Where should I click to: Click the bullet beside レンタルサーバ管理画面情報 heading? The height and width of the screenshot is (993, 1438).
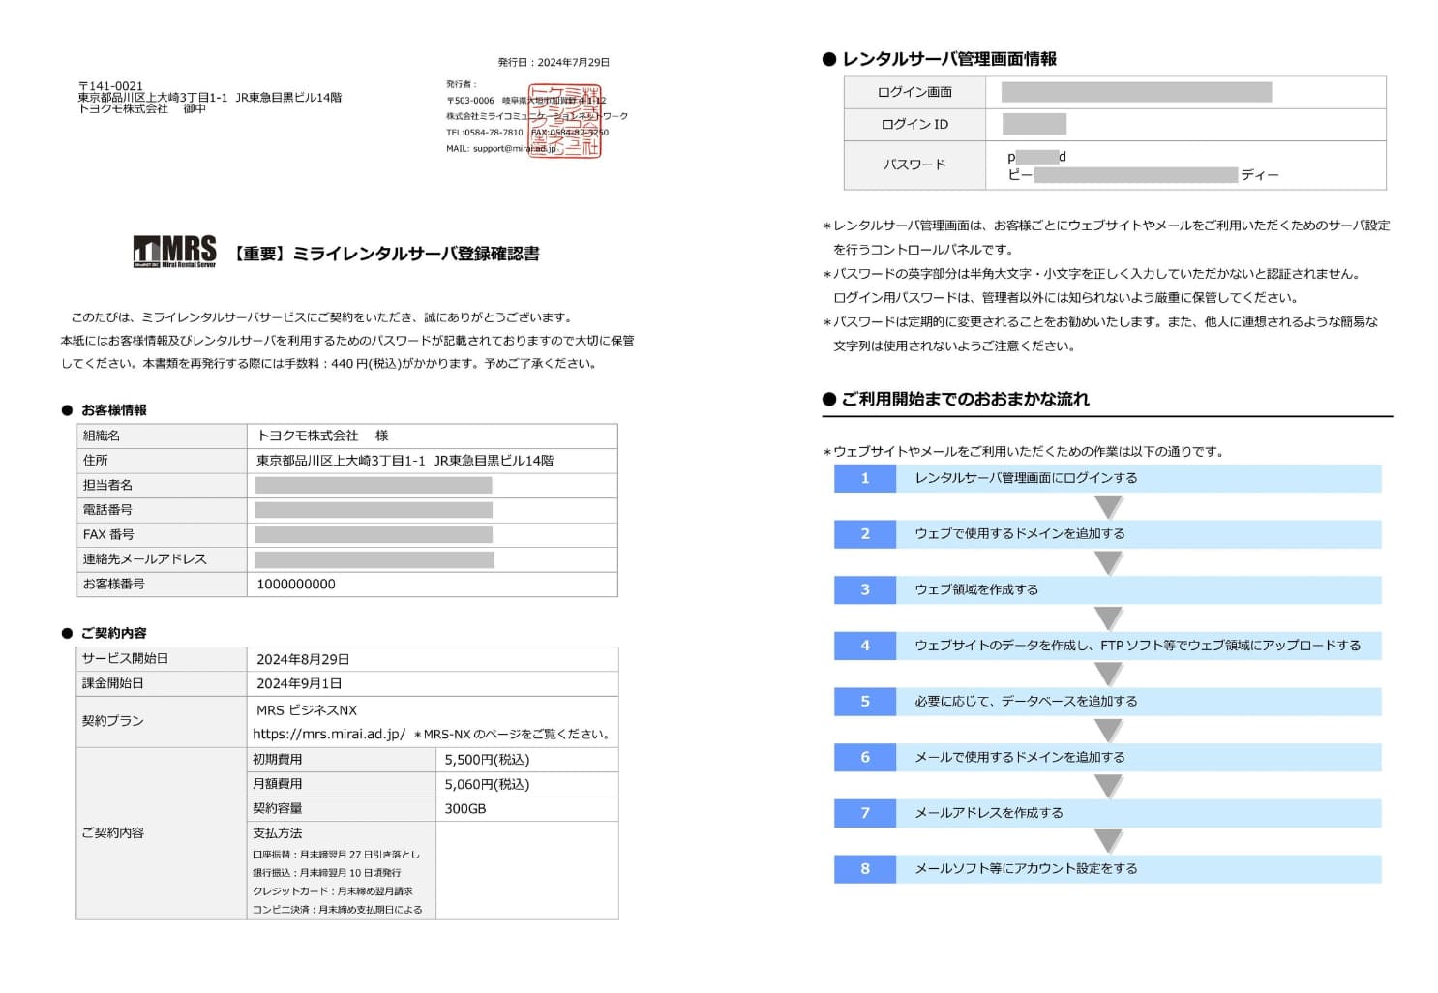828,60
